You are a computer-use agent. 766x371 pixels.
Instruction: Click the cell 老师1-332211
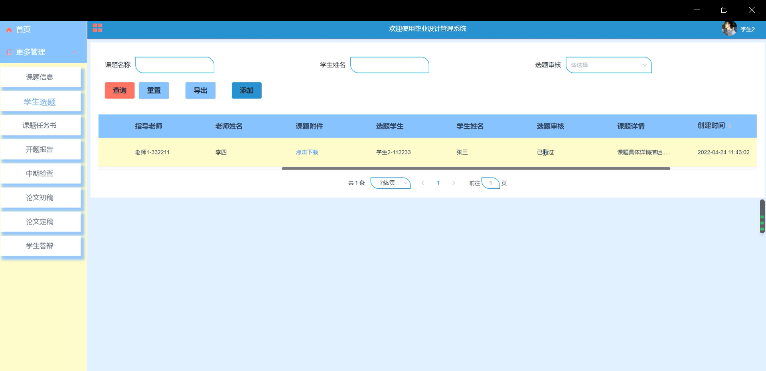tap(152, 152)
